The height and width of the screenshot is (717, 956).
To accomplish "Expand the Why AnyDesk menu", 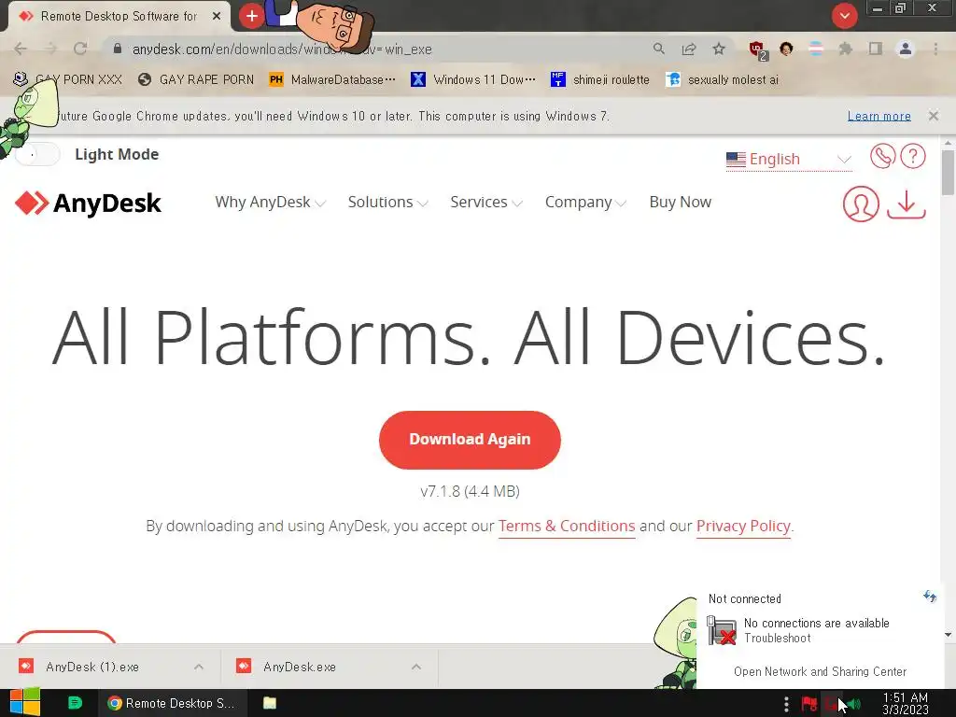I will pyautogui.click(x=270, y=203).
